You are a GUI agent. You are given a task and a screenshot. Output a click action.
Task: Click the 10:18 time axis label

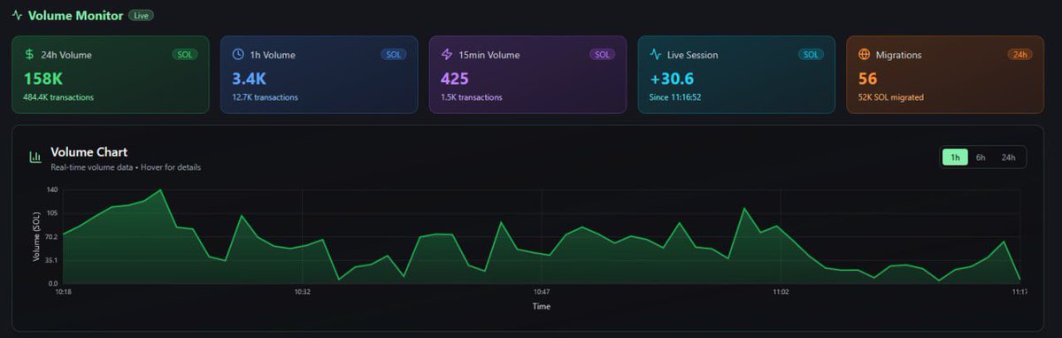point(64,292)
